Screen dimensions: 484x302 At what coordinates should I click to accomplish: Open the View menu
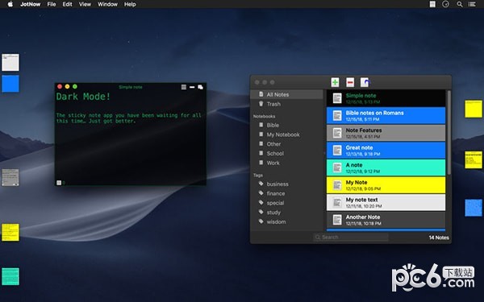[85, 4]
